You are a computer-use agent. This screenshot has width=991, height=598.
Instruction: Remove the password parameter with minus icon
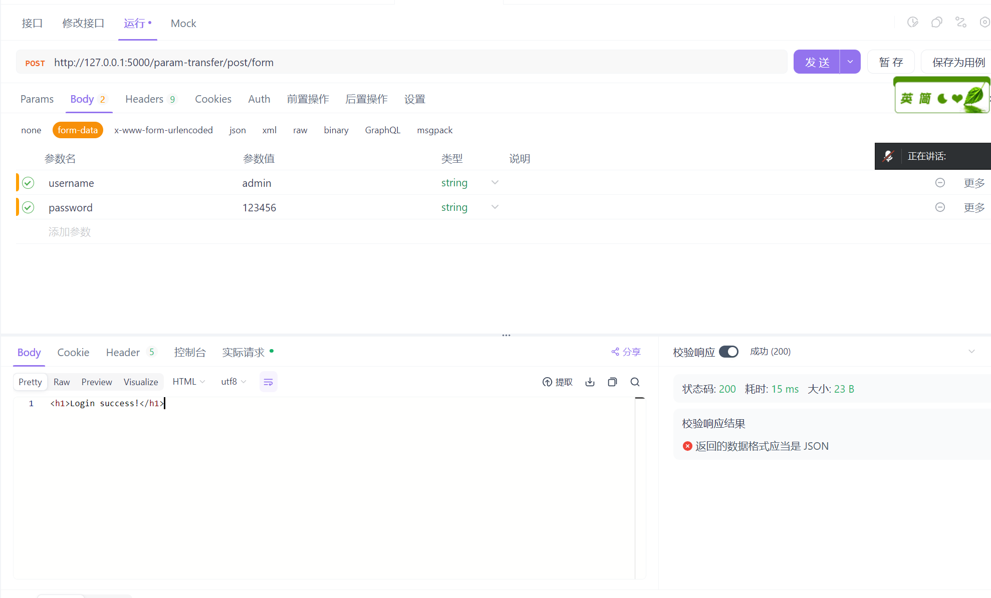(x=940, y=207)
